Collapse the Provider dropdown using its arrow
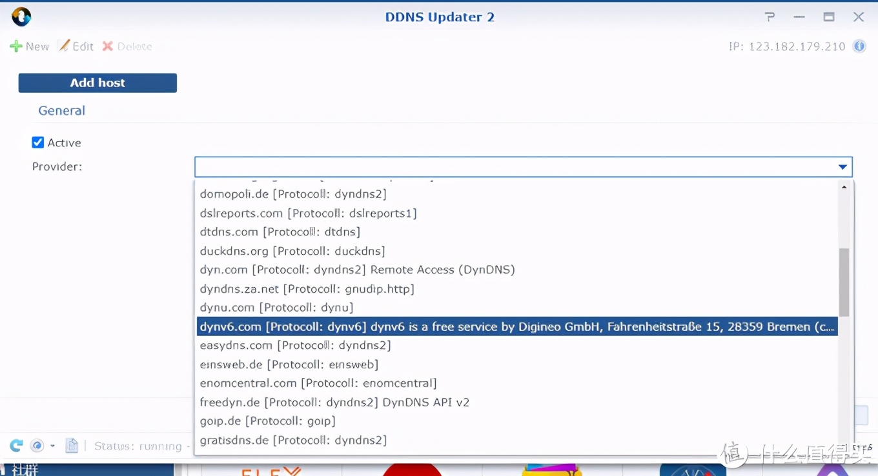 tap(842, 167)
